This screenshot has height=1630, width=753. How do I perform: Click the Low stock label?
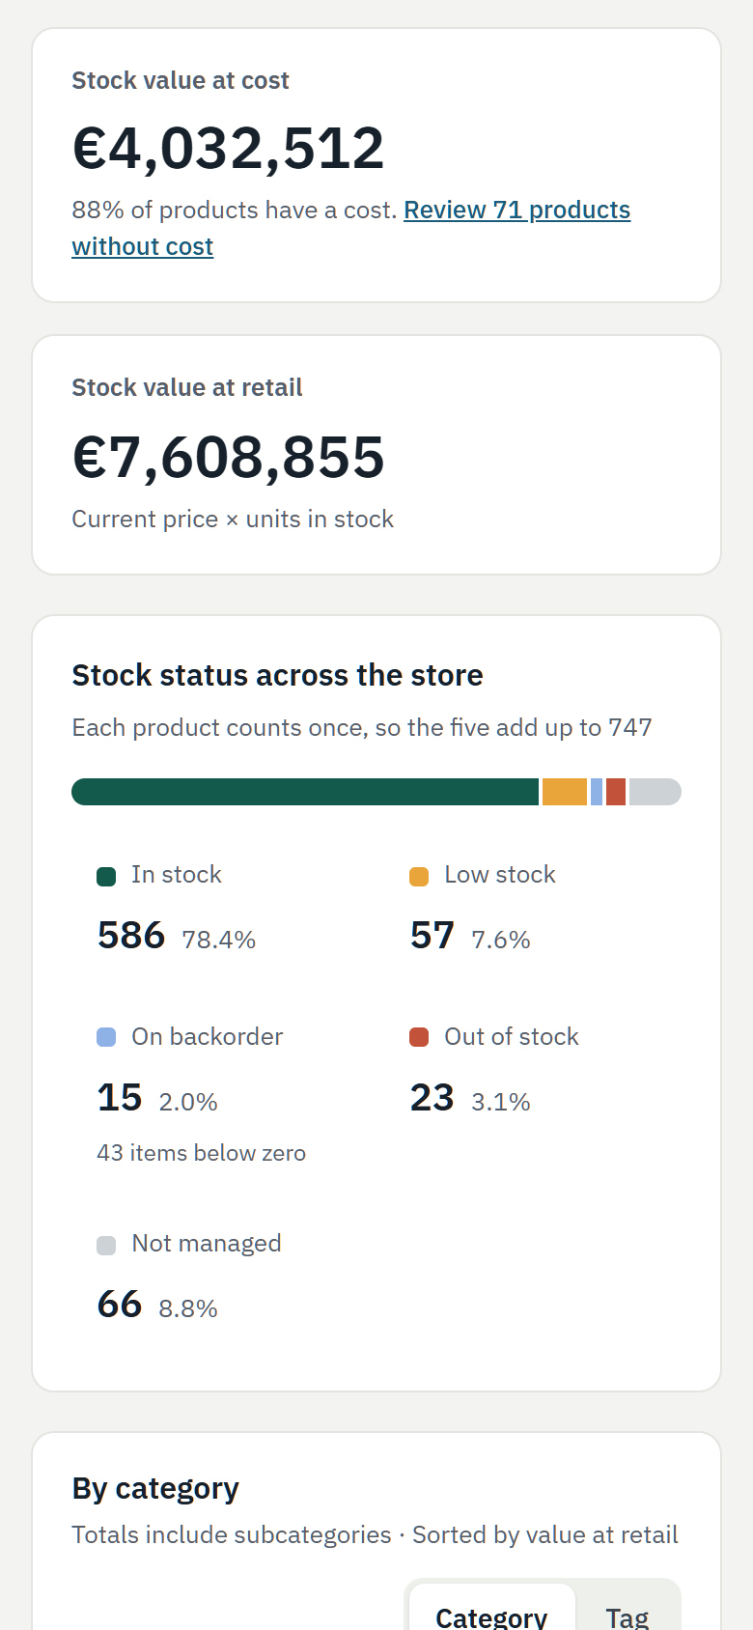[500, 875]
